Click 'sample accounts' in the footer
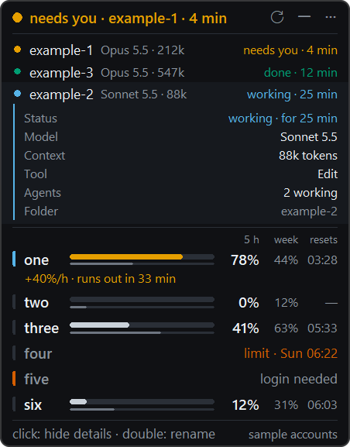 click(293, 435)
